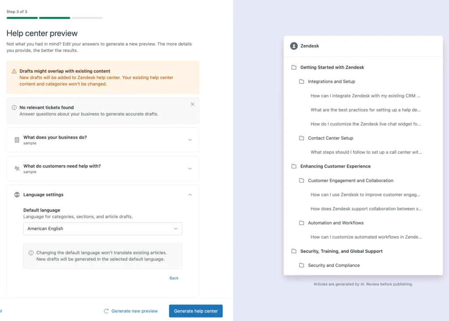Image resolution: width=449 pixels, height=321 pixels.
Task: Expand the What do customers need help with card
Action: click(190, 168)
